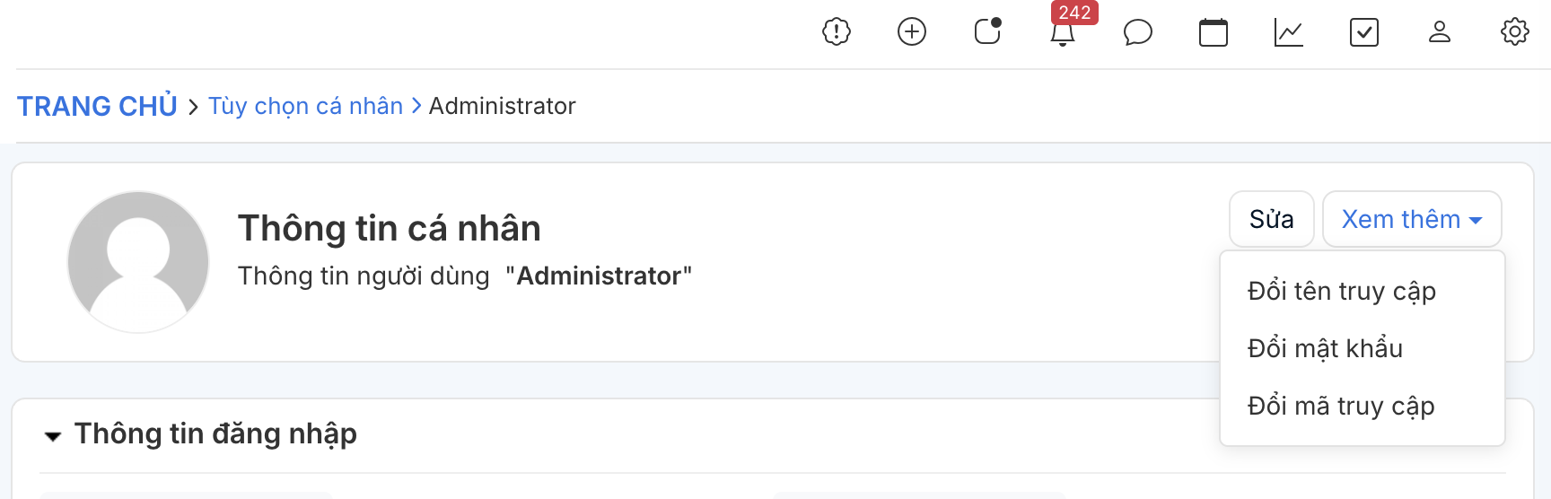Screen dimensions: 1551x499
Task: Open the user profile person icon
Action: (1440, 32)
